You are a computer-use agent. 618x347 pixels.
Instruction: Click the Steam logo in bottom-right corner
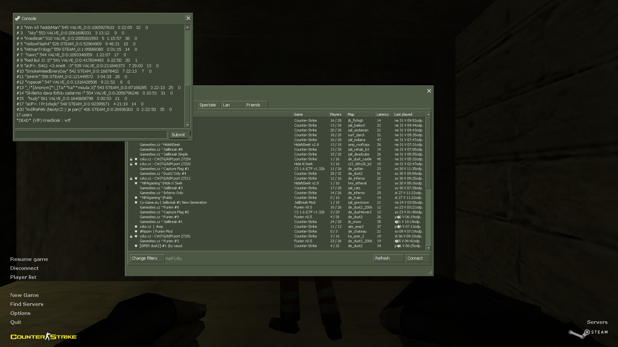pyautogui.click(x=588, y=333)
